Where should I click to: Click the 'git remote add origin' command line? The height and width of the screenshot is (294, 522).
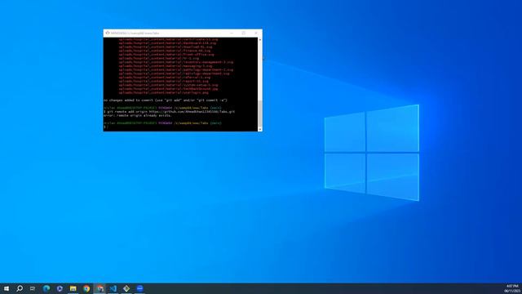(169, 112)
